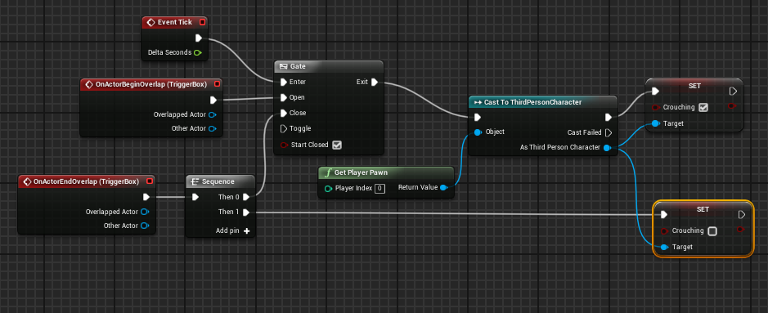Click the Gate Toggle input pin
768x313 pixels.
point(284,128)
